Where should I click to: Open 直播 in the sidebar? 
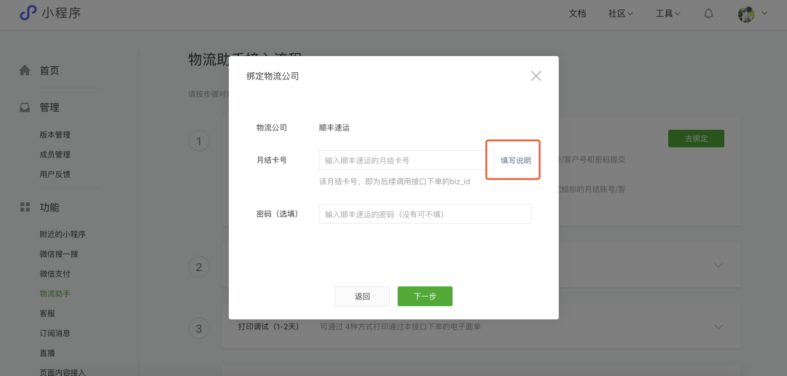tap(47, 353)
